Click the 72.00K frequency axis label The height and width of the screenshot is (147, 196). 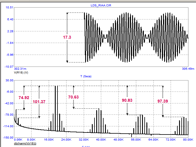pos(171,140)
